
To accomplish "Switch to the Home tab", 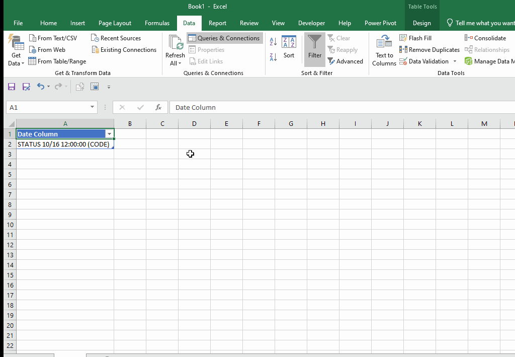I will (48, 23).
